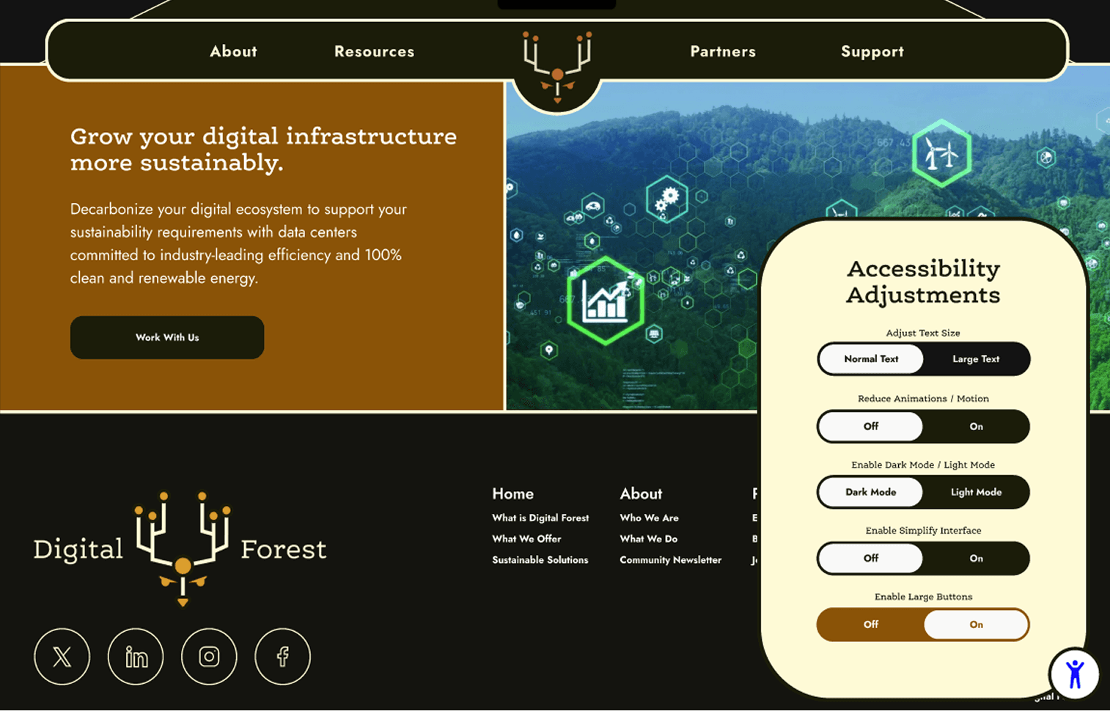The image size is (1110, 711).
Task: Click the bar chart hexagon icon
Action: tap(606, 301)
